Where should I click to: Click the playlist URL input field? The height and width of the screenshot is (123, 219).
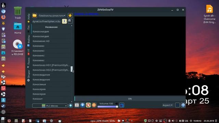click(47, 21)
